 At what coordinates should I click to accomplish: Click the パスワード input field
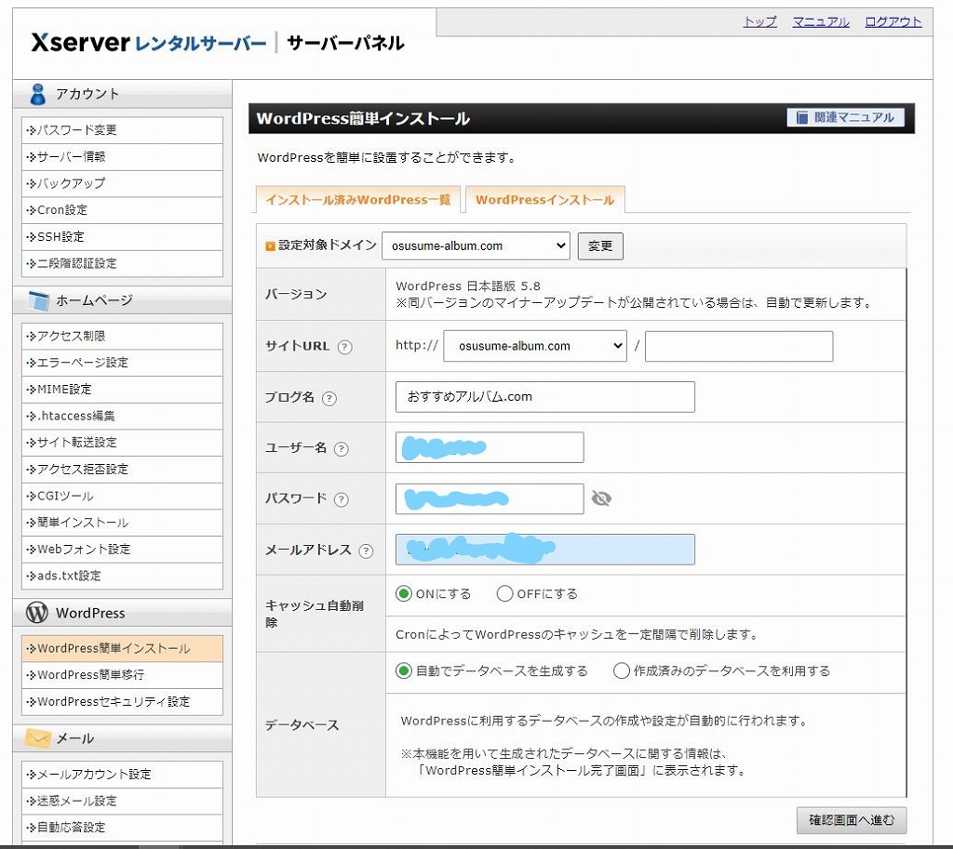[490, 498]
